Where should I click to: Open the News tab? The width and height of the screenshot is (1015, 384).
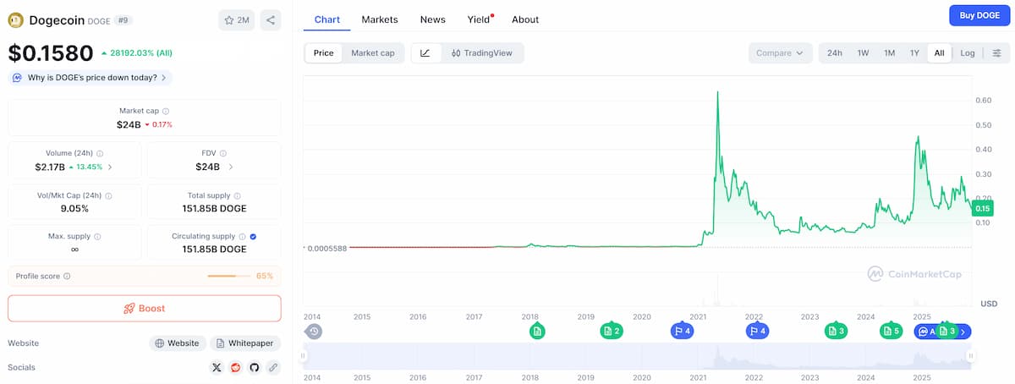click(432, 19)
